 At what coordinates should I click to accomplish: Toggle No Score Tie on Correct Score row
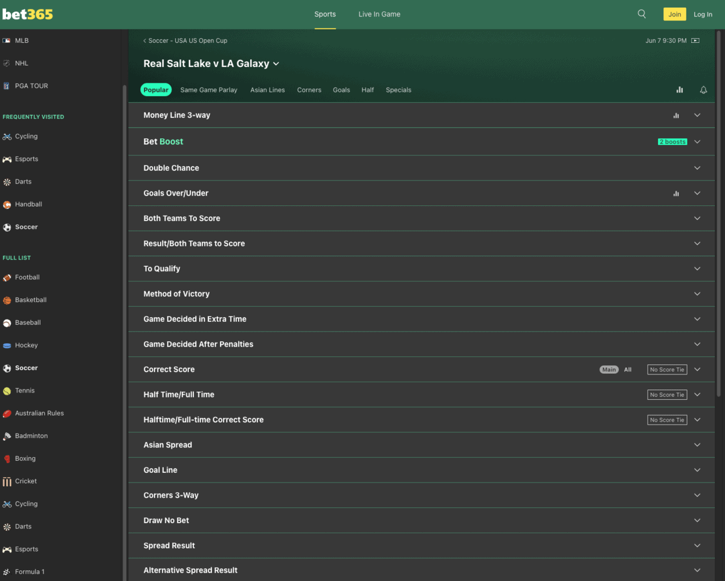[667, 370]
